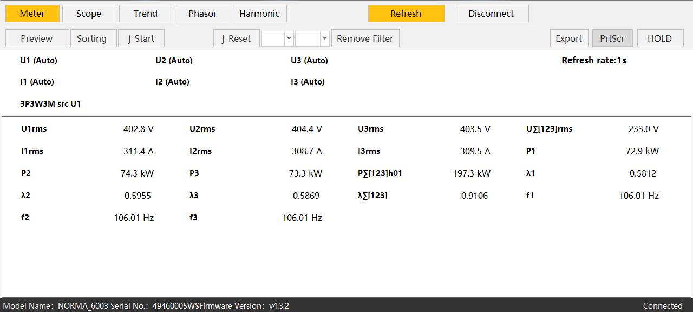The image size is (693, 312).
Task: Click the Disconnect button
Action: [491, 14]
